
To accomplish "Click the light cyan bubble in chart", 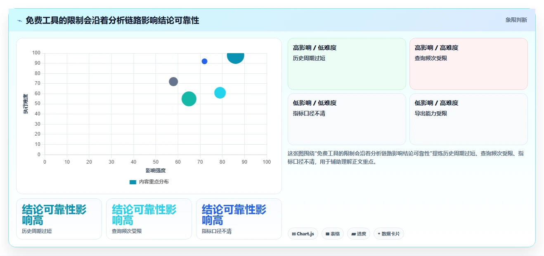I will [220, 93].
